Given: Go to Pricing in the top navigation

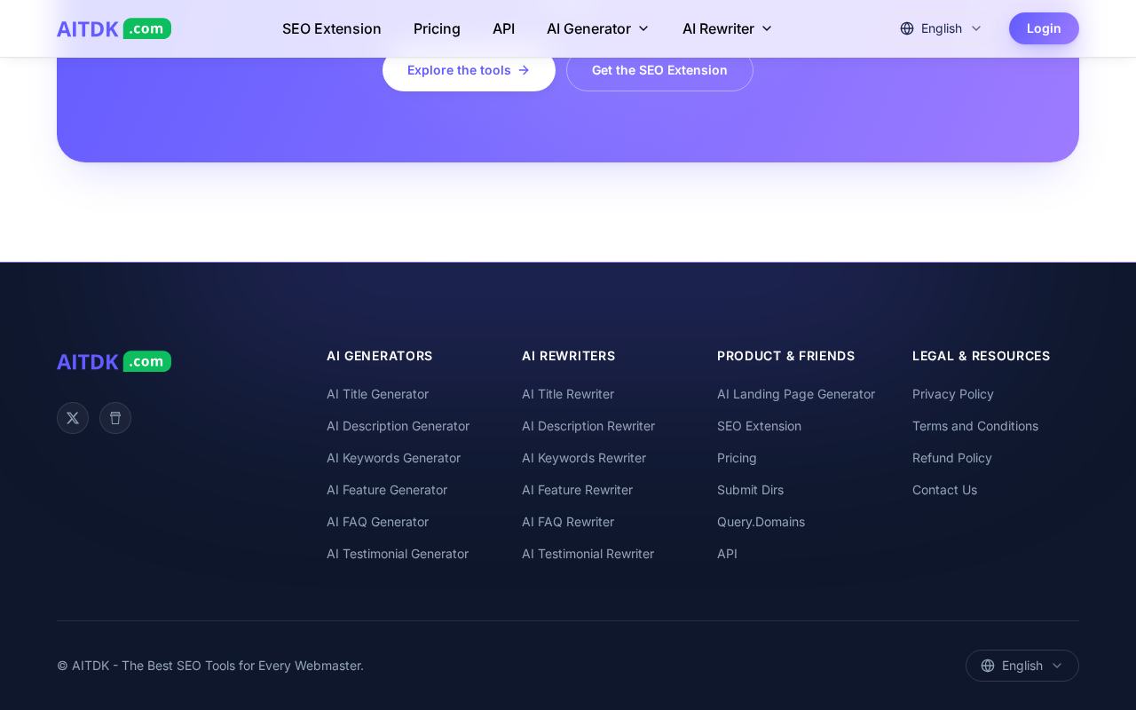Looking at the screenshot, I should pos(437,28).
